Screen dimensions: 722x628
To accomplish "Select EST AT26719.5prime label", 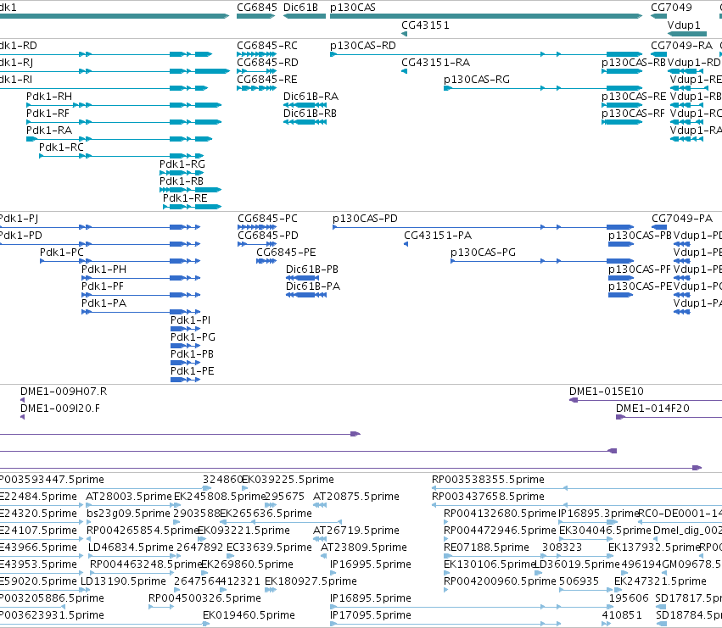I will (356, 531).
